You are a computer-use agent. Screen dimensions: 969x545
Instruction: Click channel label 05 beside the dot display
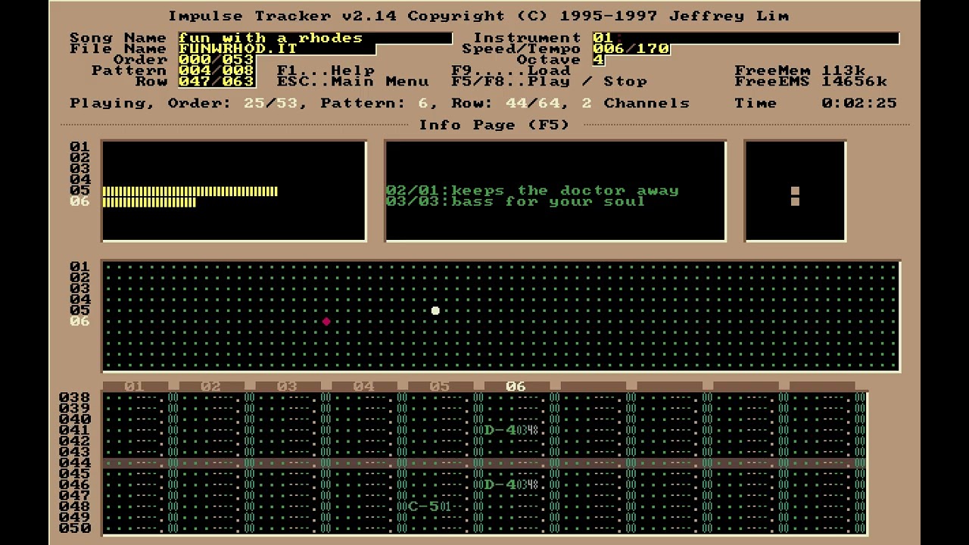coord(79,310)
